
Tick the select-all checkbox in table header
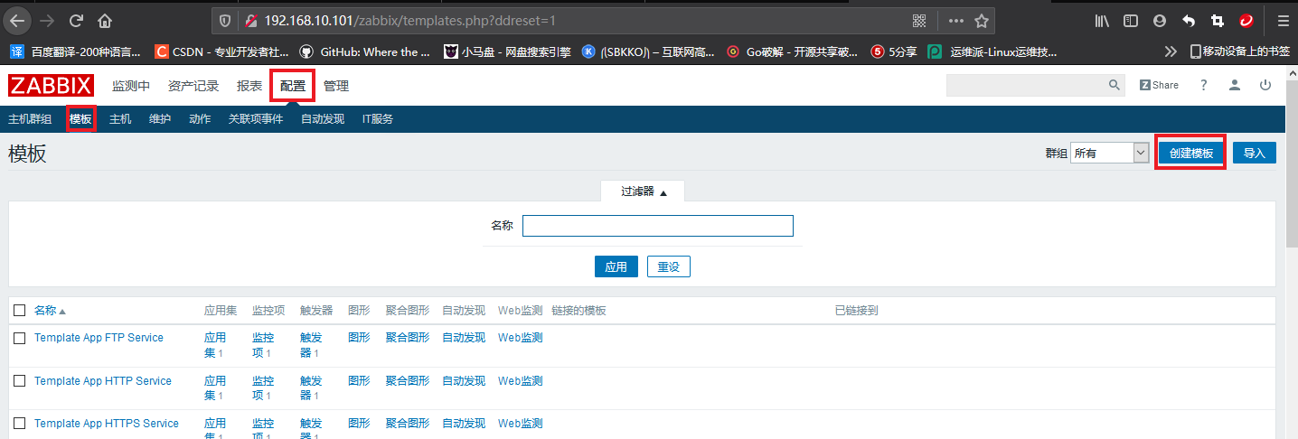point(19,311)
